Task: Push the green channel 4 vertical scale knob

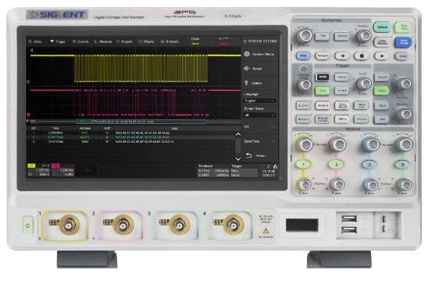Action: pyautogui.click(x=404, y=144)
